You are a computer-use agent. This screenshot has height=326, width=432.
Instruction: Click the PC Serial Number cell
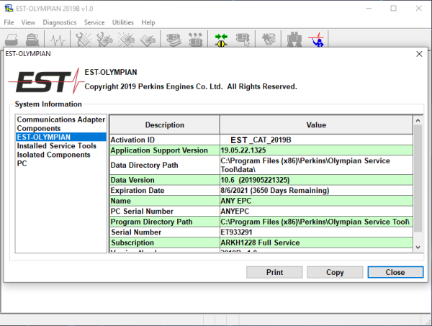[164, 211]
